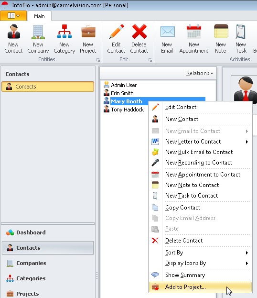Screen dimensions: 257x298
Task: Choose Edit Contact in context menu
Action: pos(201,107)
